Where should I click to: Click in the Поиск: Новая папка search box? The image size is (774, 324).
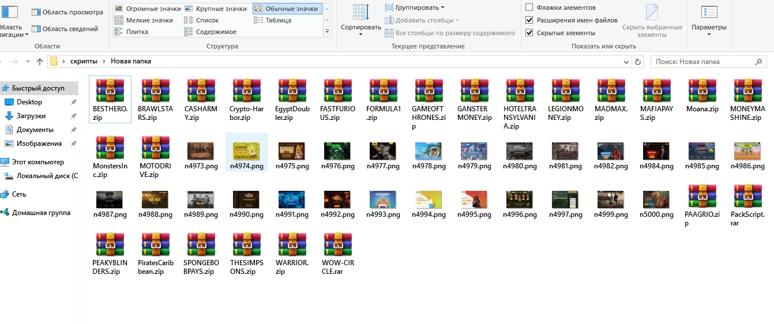click(x=708, y=61)
